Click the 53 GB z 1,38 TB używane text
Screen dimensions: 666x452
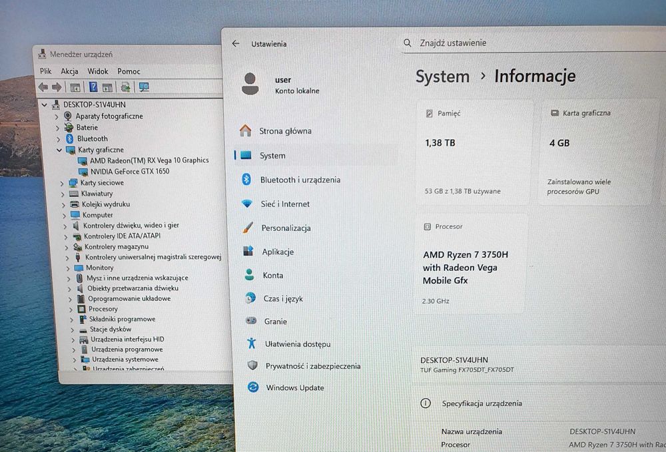click(x=463, y=191)
